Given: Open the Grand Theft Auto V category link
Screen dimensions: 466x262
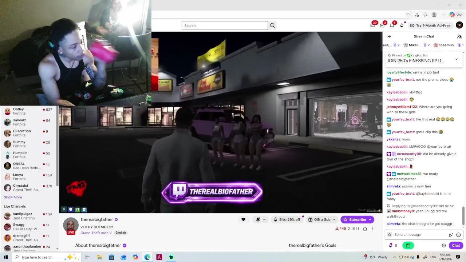Looking at the screenshot, I should point(96,233).
